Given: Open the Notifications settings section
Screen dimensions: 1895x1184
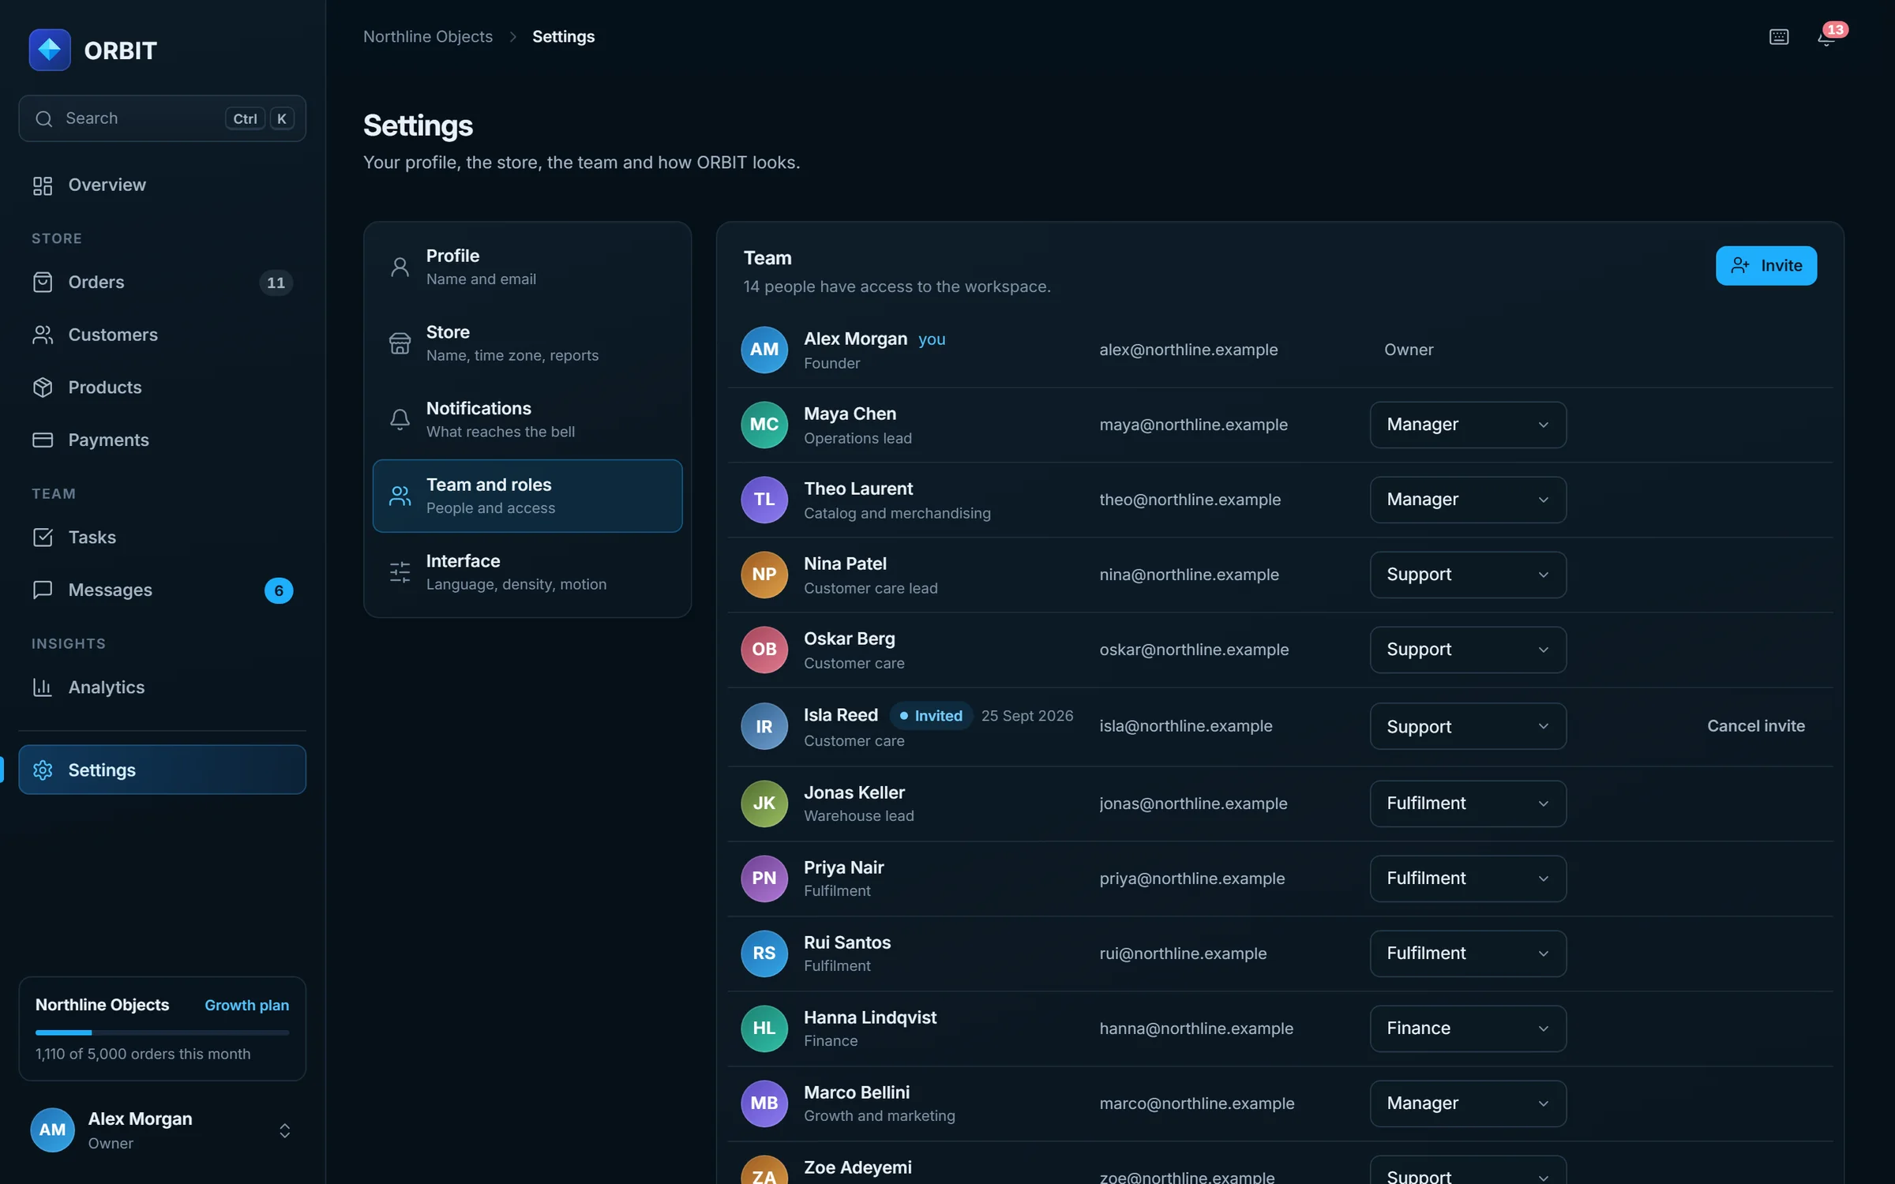Looking at the screenshot, I should [527, 420].
